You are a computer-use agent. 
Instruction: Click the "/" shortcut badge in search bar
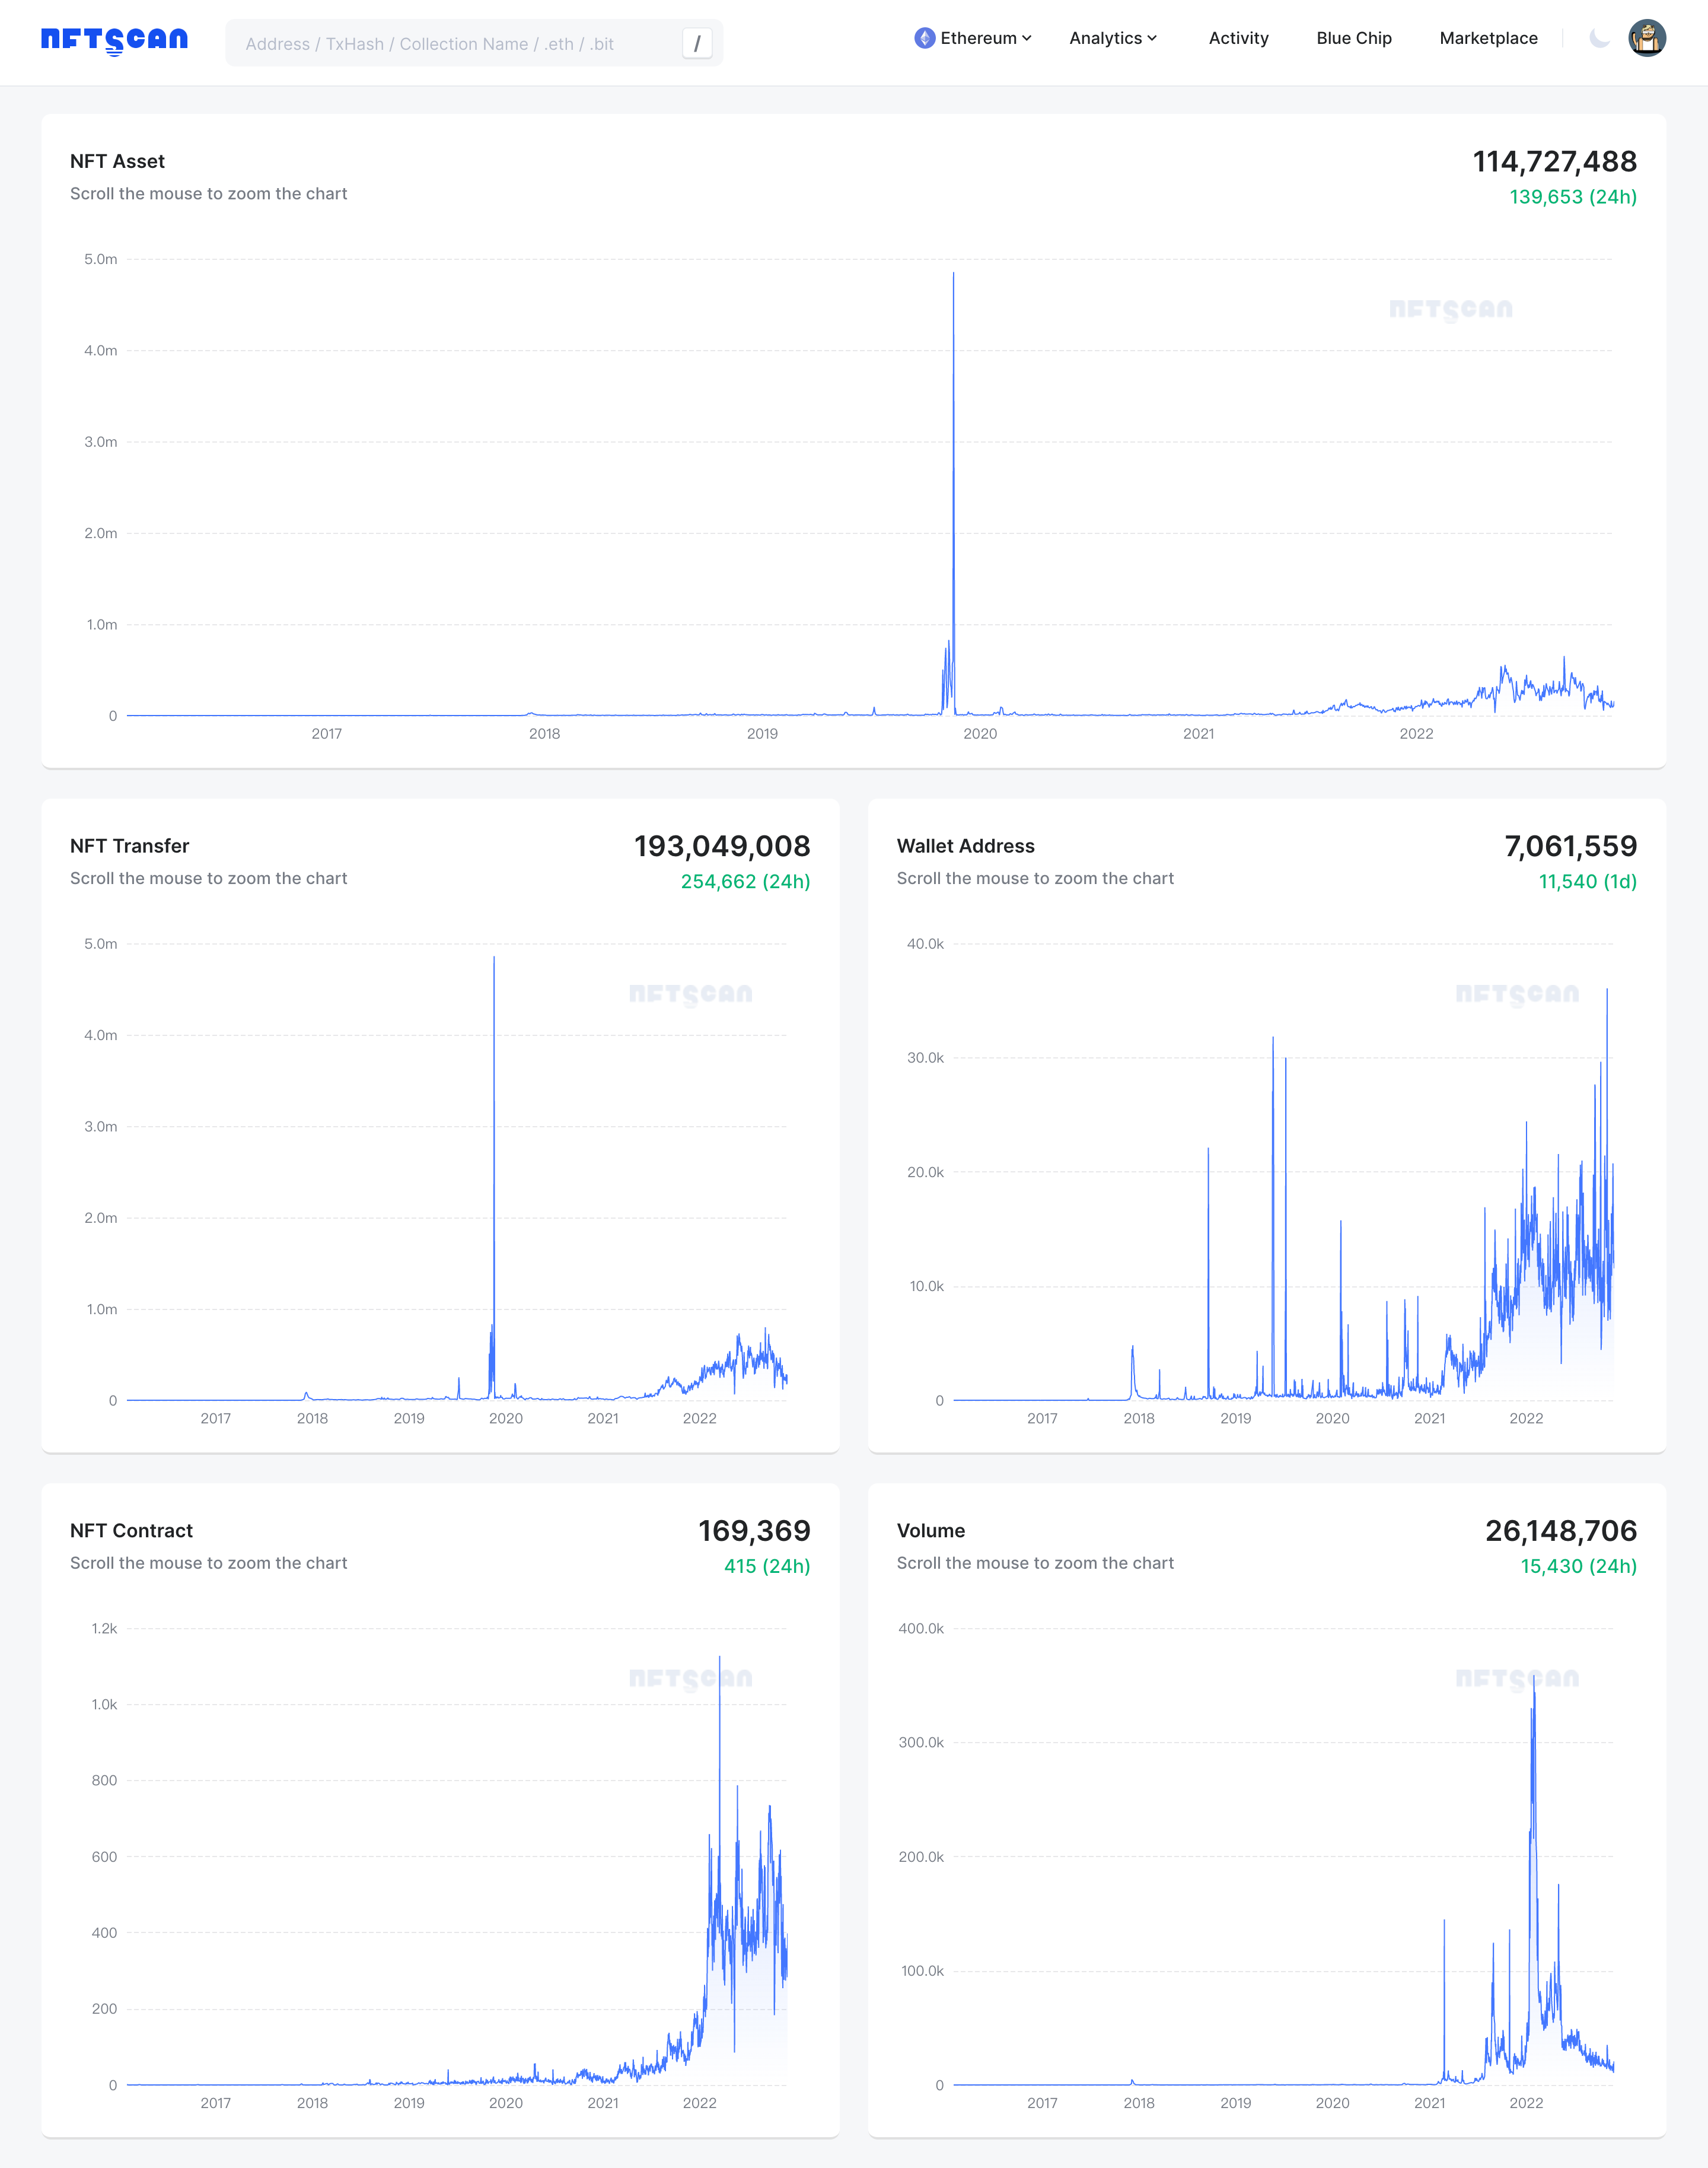[696, 43]
